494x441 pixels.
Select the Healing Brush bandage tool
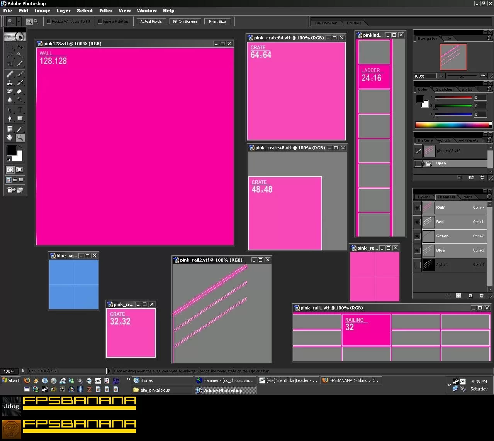coord(10,74)
